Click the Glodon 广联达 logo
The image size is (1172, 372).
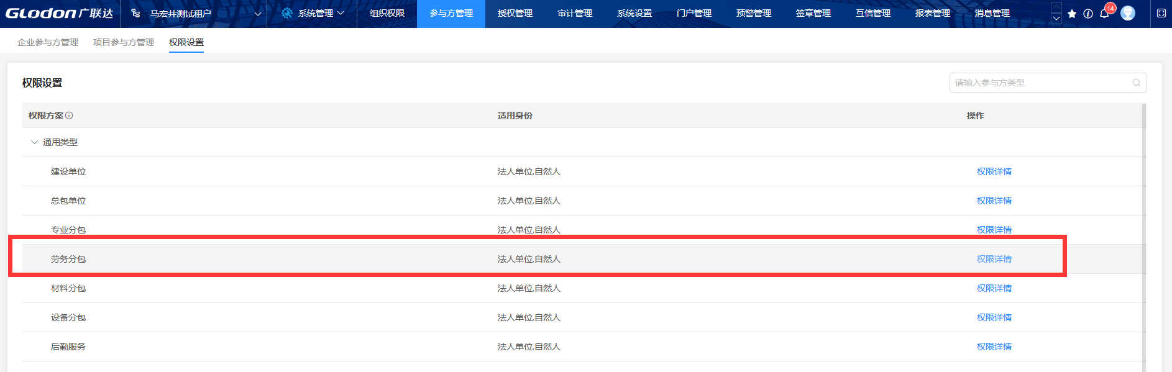(x=59, y=13)
